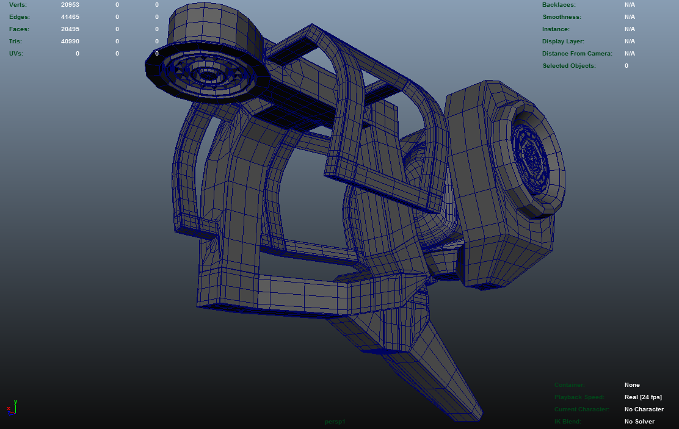
Task: Click the Display Layer: label
Action: tap(563, 41)
